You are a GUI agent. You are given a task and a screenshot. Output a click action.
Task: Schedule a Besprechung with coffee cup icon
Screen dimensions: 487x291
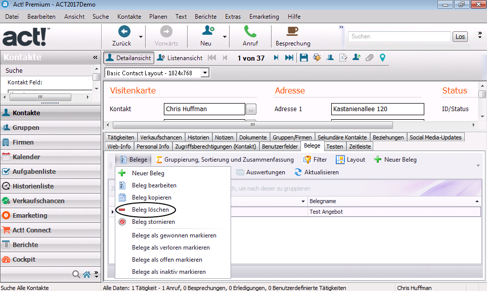tap(292, 31)
